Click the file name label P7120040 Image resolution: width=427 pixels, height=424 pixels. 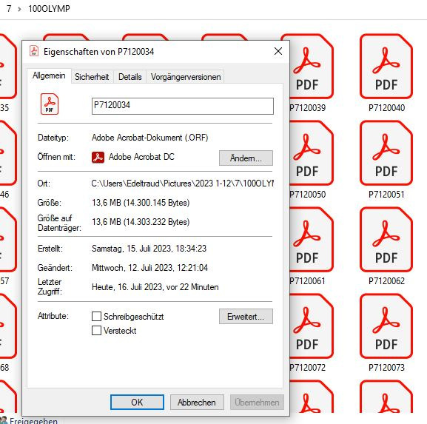(x=386, y=108)
